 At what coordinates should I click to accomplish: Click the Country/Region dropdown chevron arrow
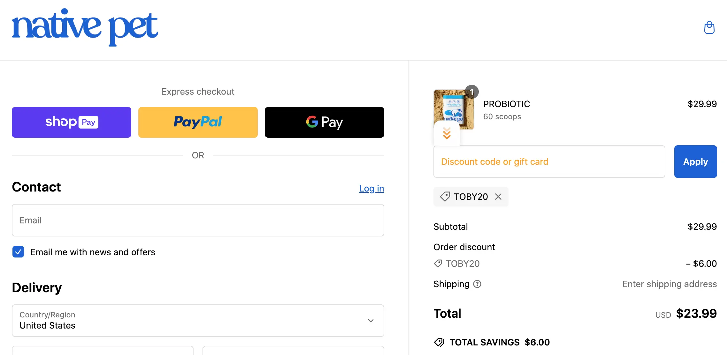pyautogui.click(x=371, y=321)
